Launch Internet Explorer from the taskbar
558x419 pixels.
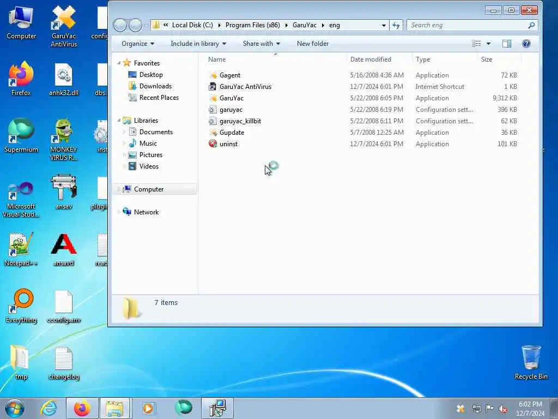click(48, 408)
